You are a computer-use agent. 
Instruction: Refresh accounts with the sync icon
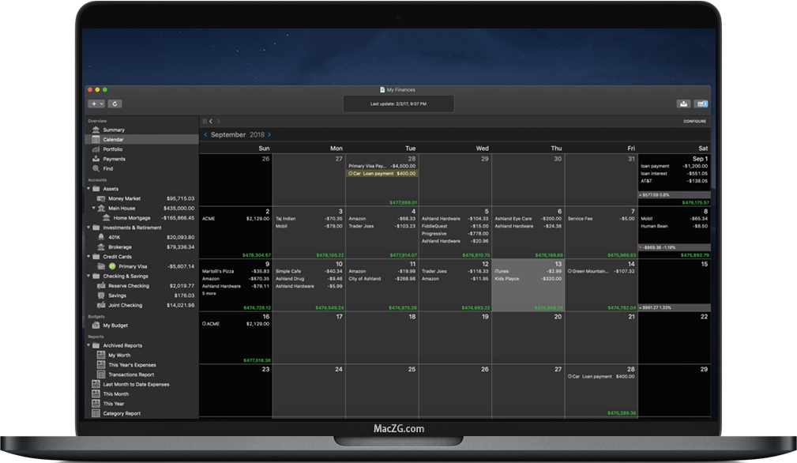115,104
